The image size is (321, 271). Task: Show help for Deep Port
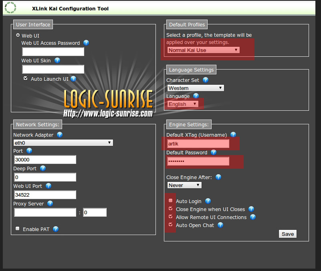point(43,168)
